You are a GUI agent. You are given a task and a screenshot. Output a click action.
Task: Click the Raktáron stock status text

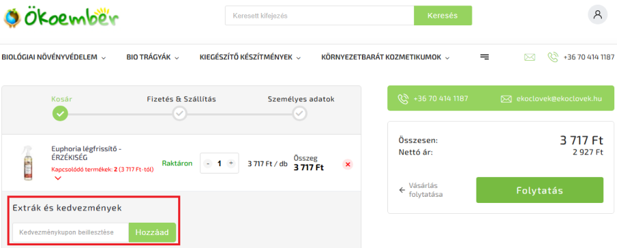click(177, 163)
